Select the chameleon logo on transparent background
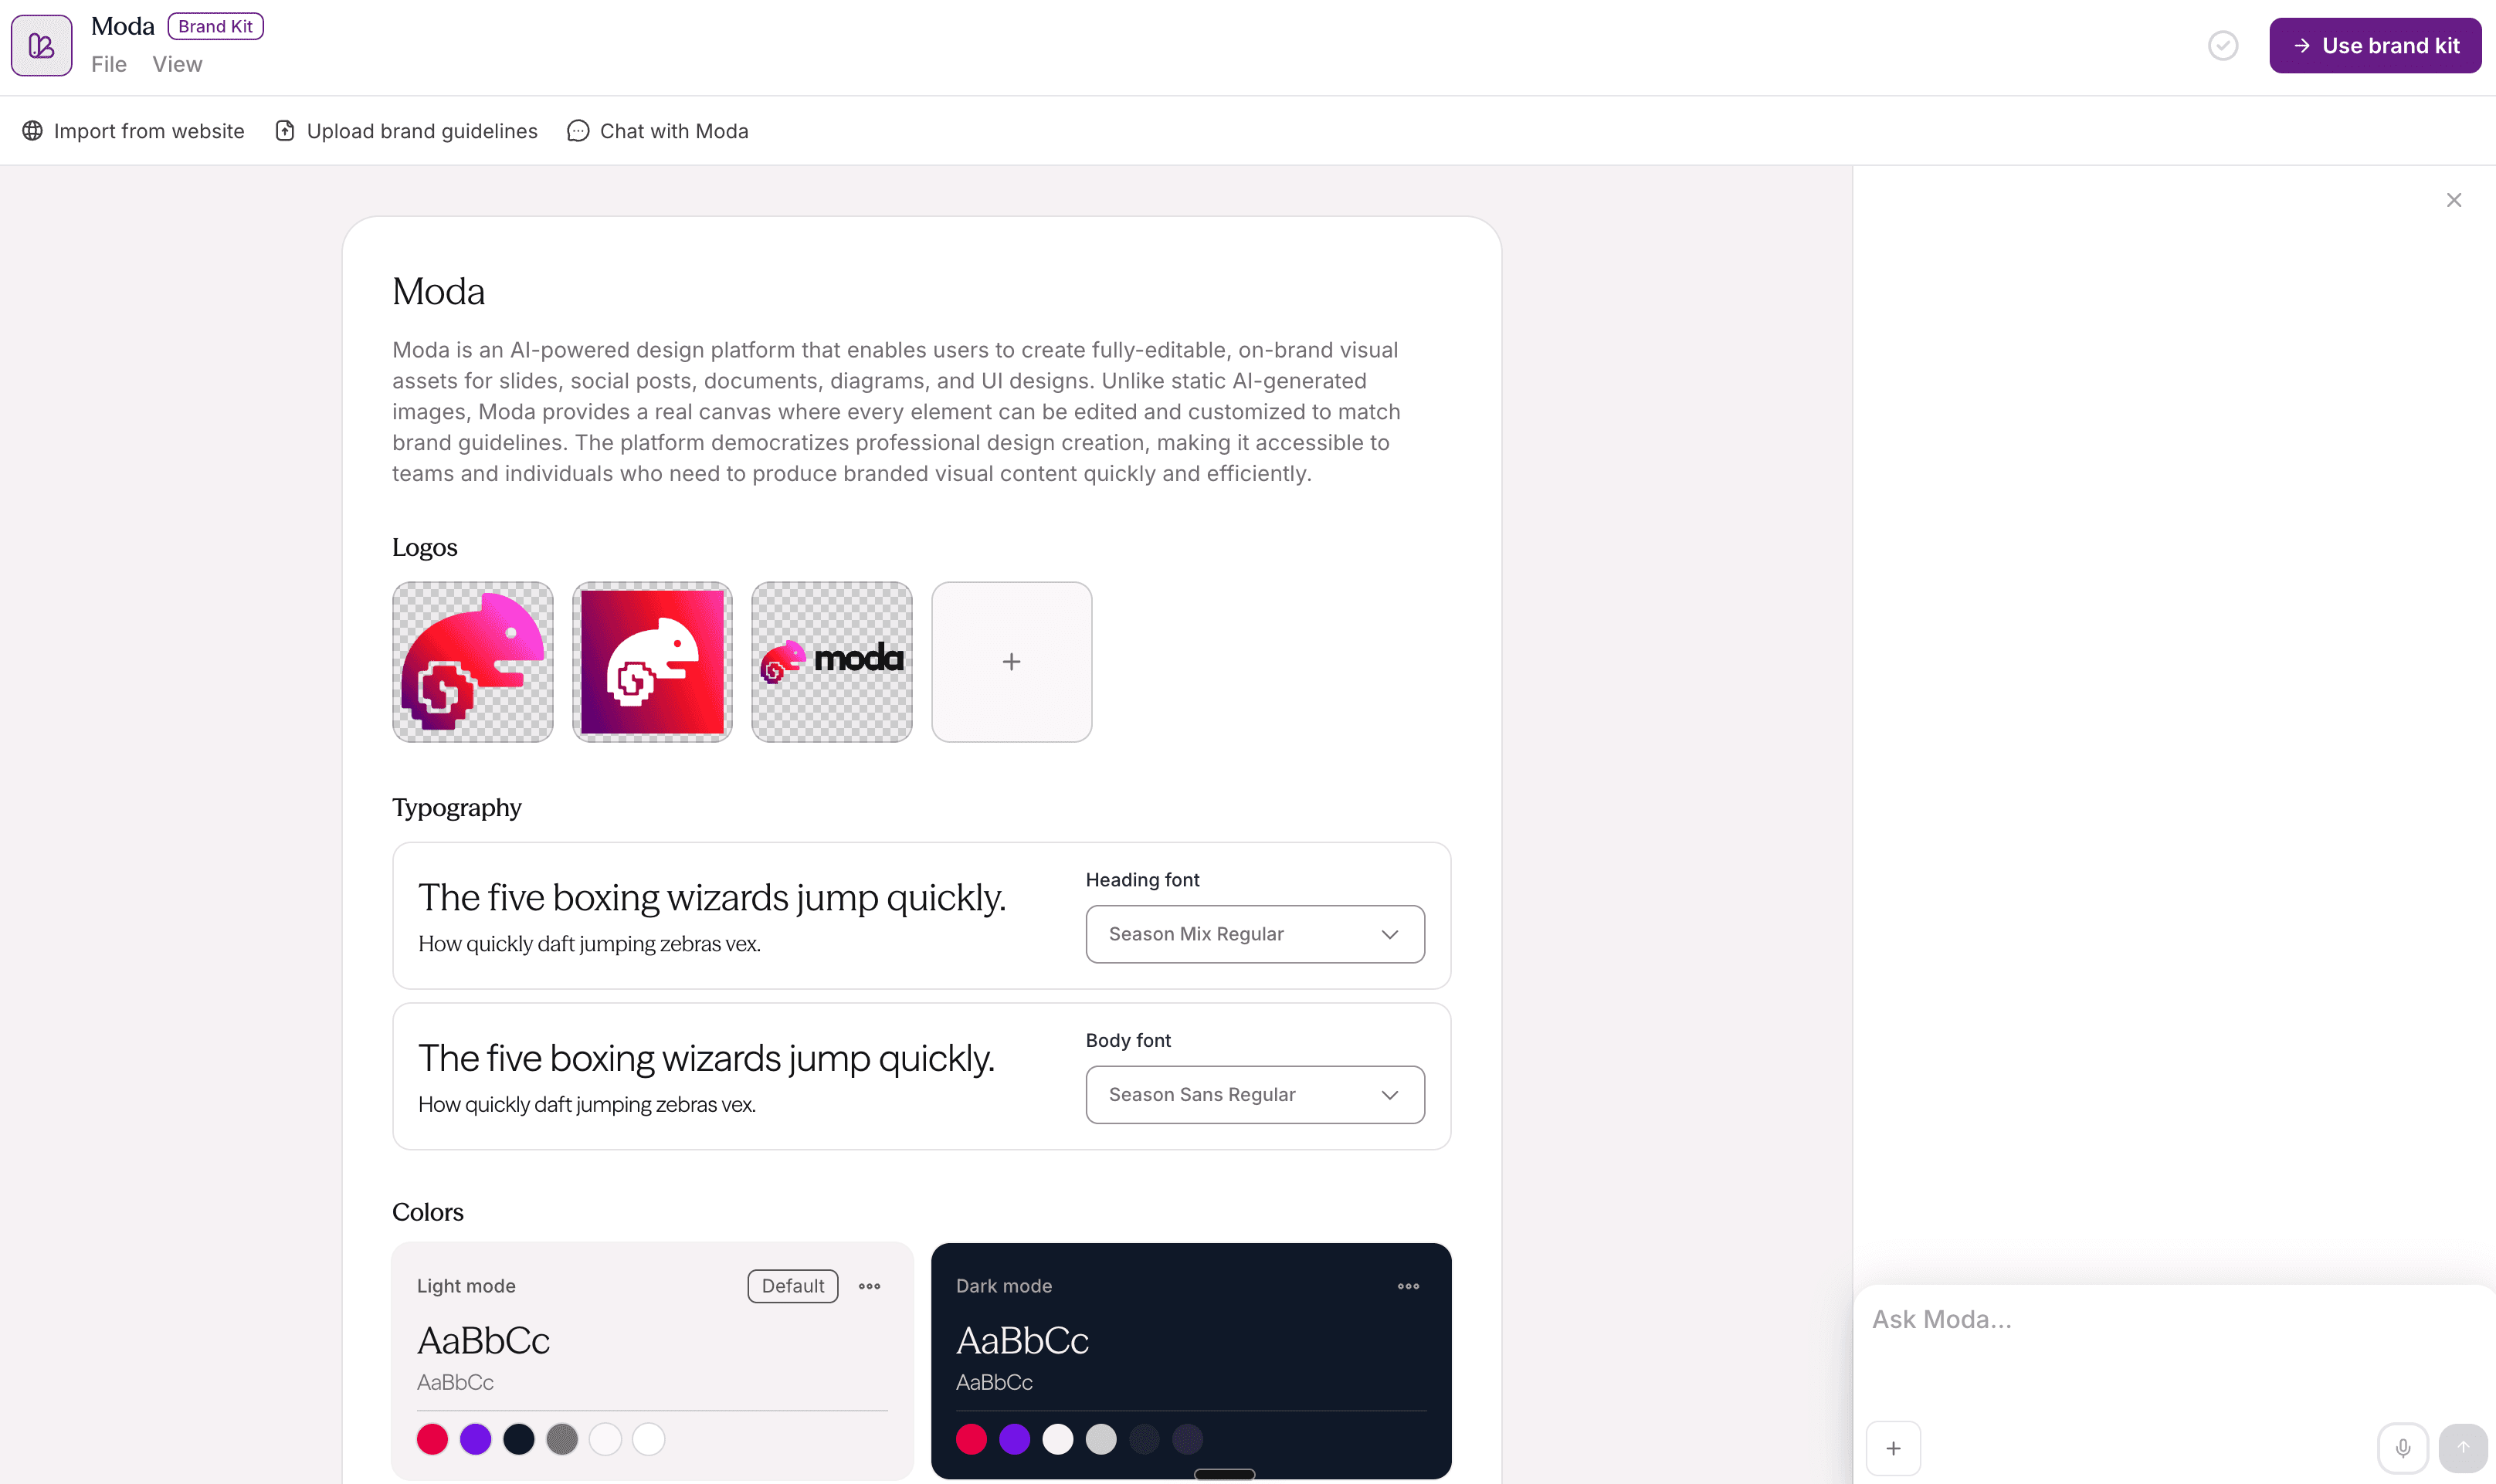The image size is (2496, 1484). pyautogui.click(x=473, y=662)
